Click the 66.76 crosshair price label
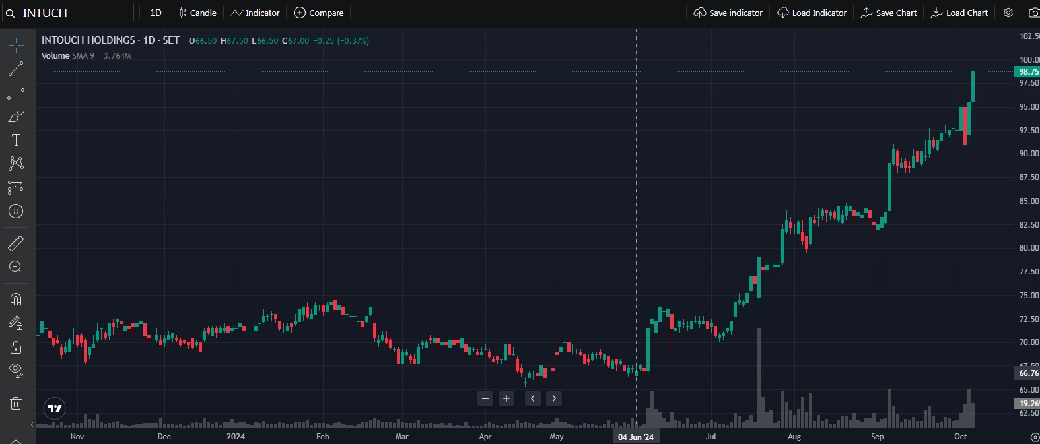This screenshot has width=1040, height=444. click(x=1027, y=373)
